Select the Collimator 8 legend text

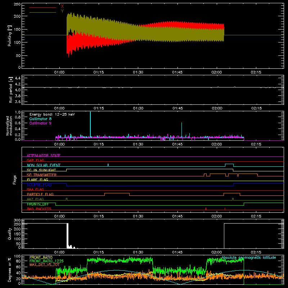(x=40, y=119)
